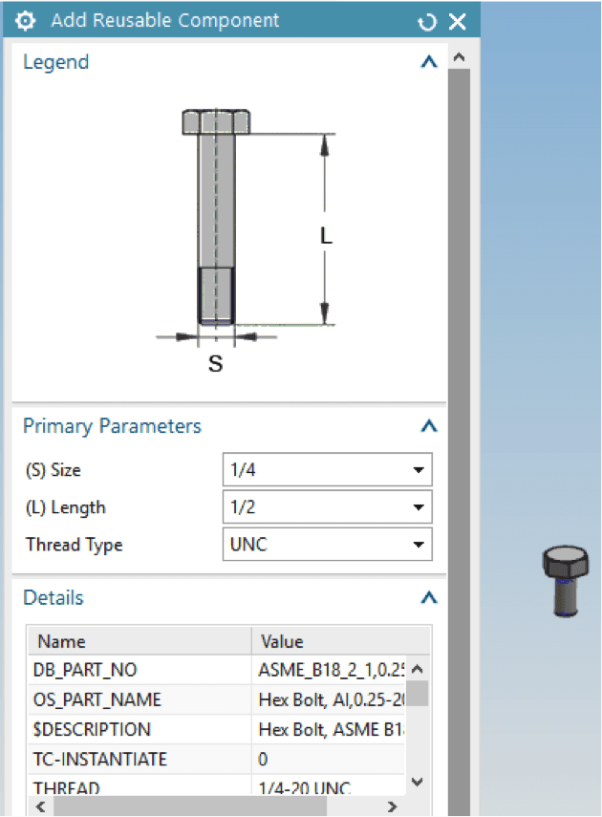Click the Details table scroll-up arrow
The width and height of the screenshot is (602, 817).
pos(417,669)
